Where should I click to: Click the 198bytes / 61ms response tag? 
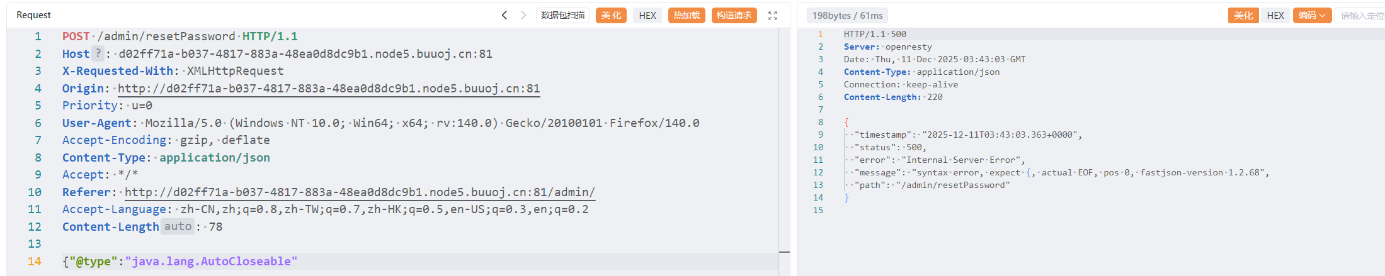[x=847, y=16]
